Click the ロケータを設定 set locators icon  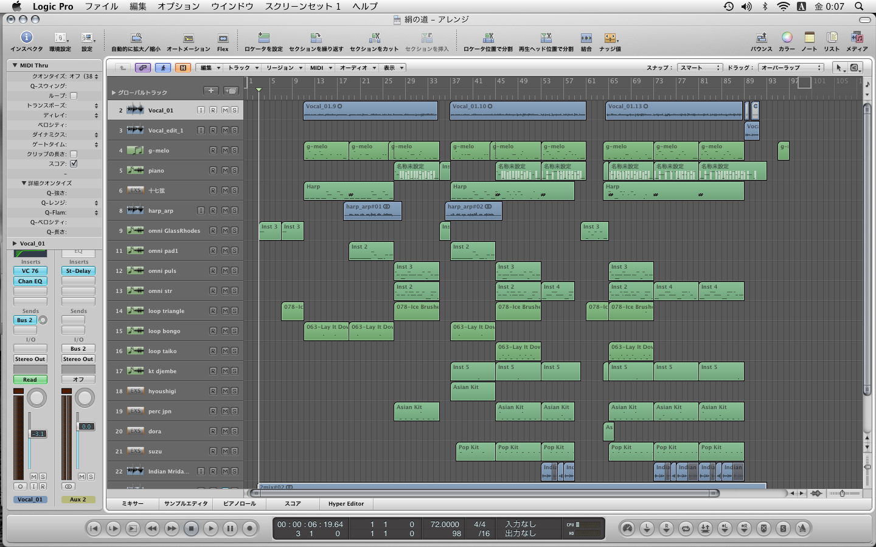(263, 38)
